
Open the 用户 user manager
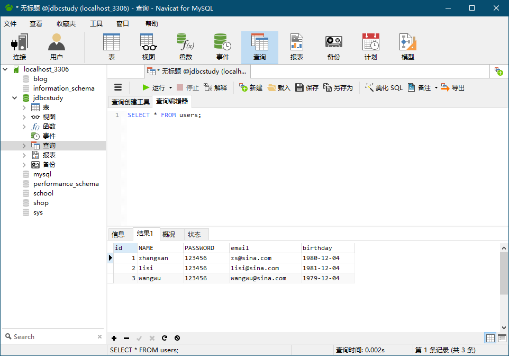57,47
